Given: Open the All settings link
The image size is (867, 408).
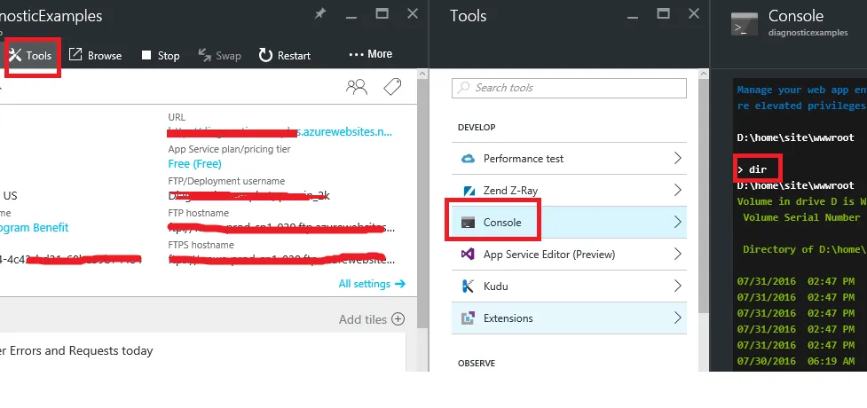Looking at the screenshot, I should tap(371, 284).
